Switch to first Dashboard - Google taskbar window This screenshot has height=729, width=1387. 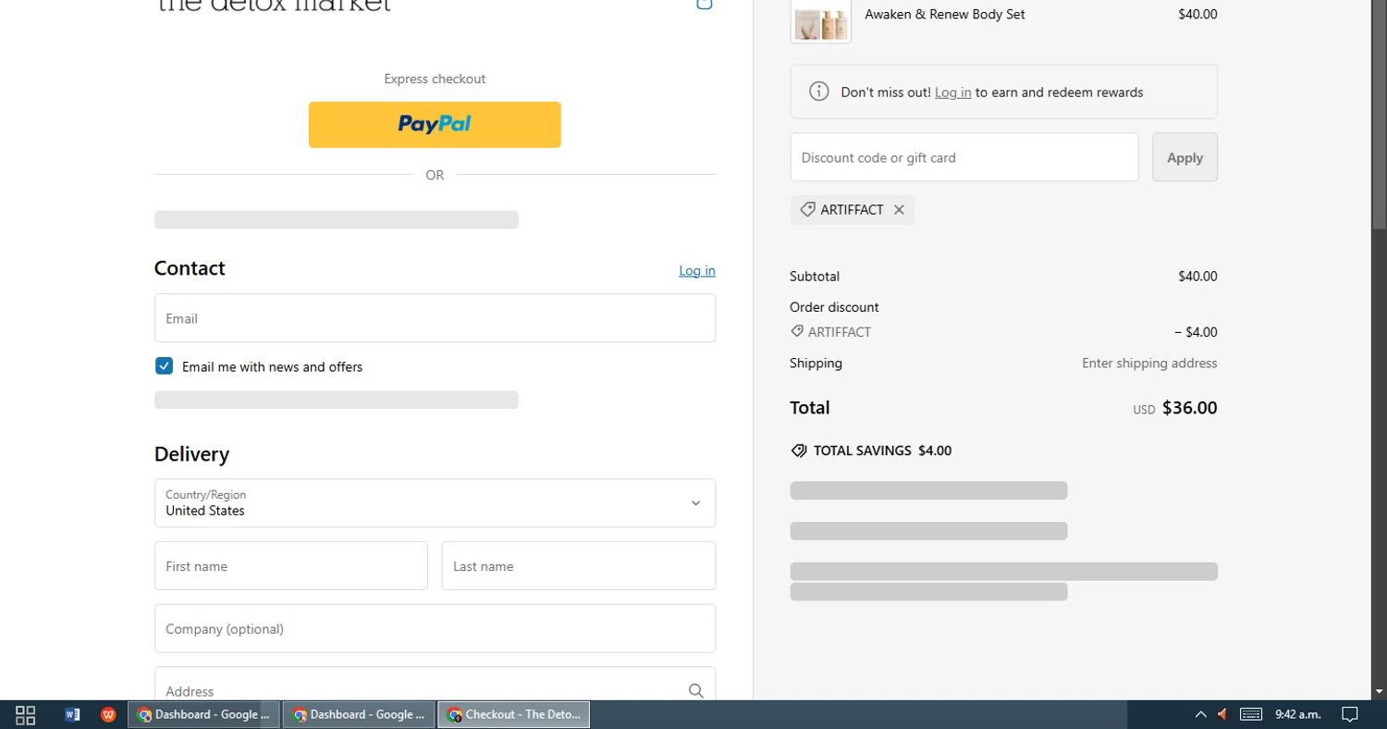click(x=203, y=714)
